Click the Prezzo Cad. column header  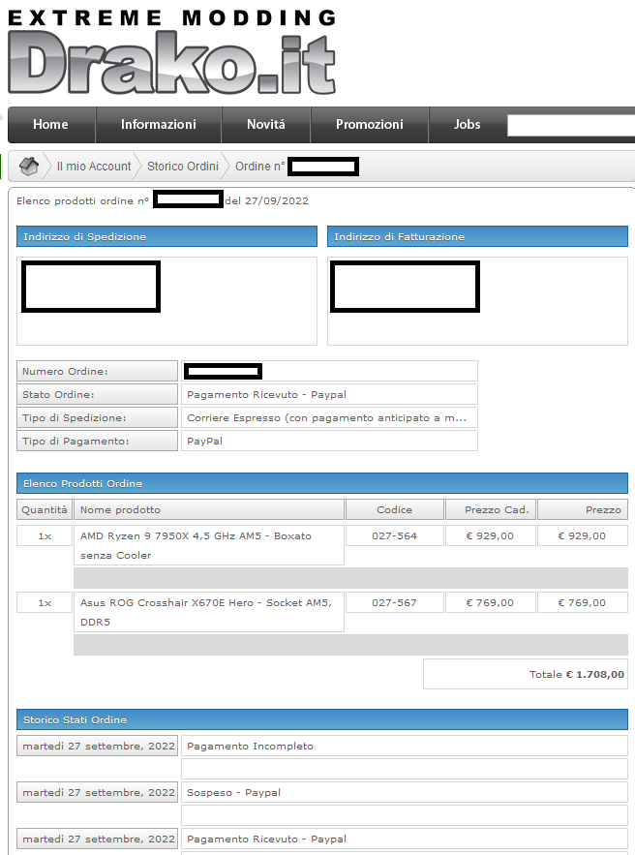[x=491, y=510]
